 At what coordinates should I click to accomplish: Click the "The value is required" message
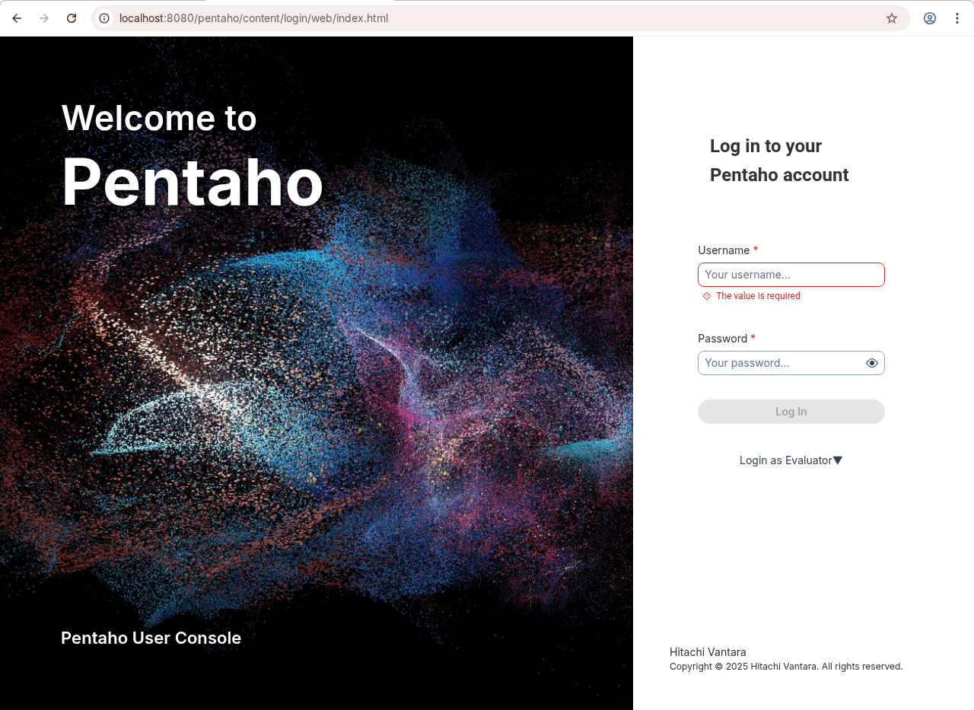point(758,296)
